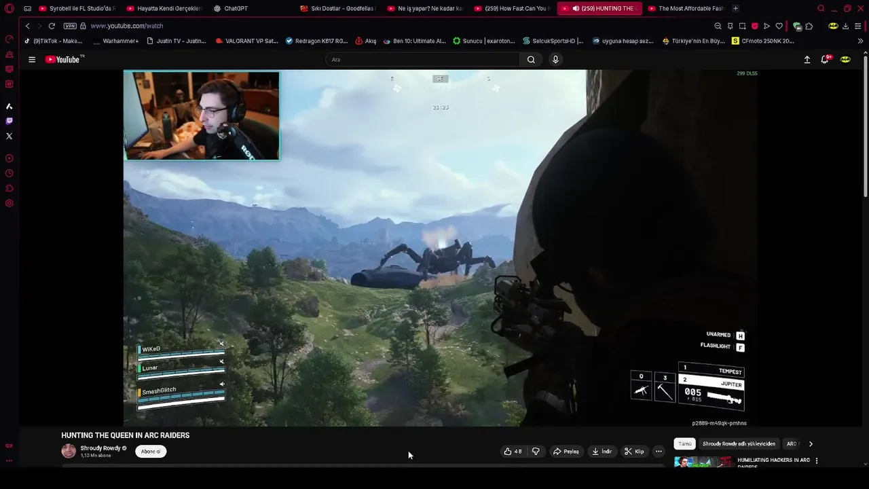Switch to Most Affordable Fashion tab

pos(686,9)
